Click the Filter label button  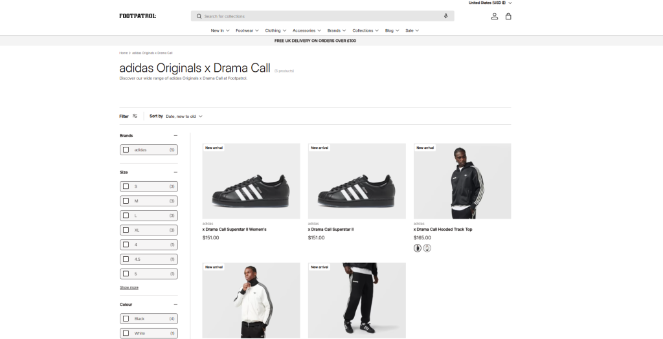point(124,116)
